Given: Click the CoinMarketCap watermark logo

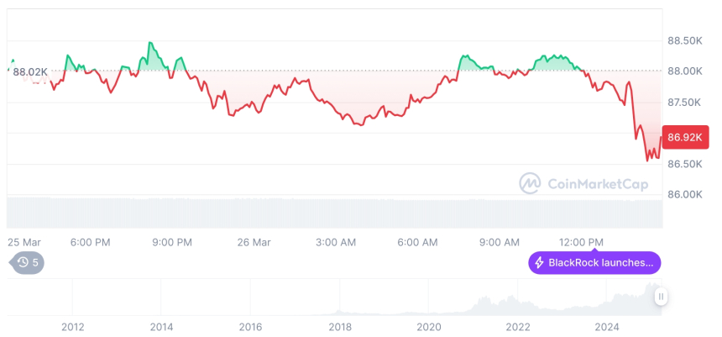Looking at the screenshot, I should [x=530, y=182].
